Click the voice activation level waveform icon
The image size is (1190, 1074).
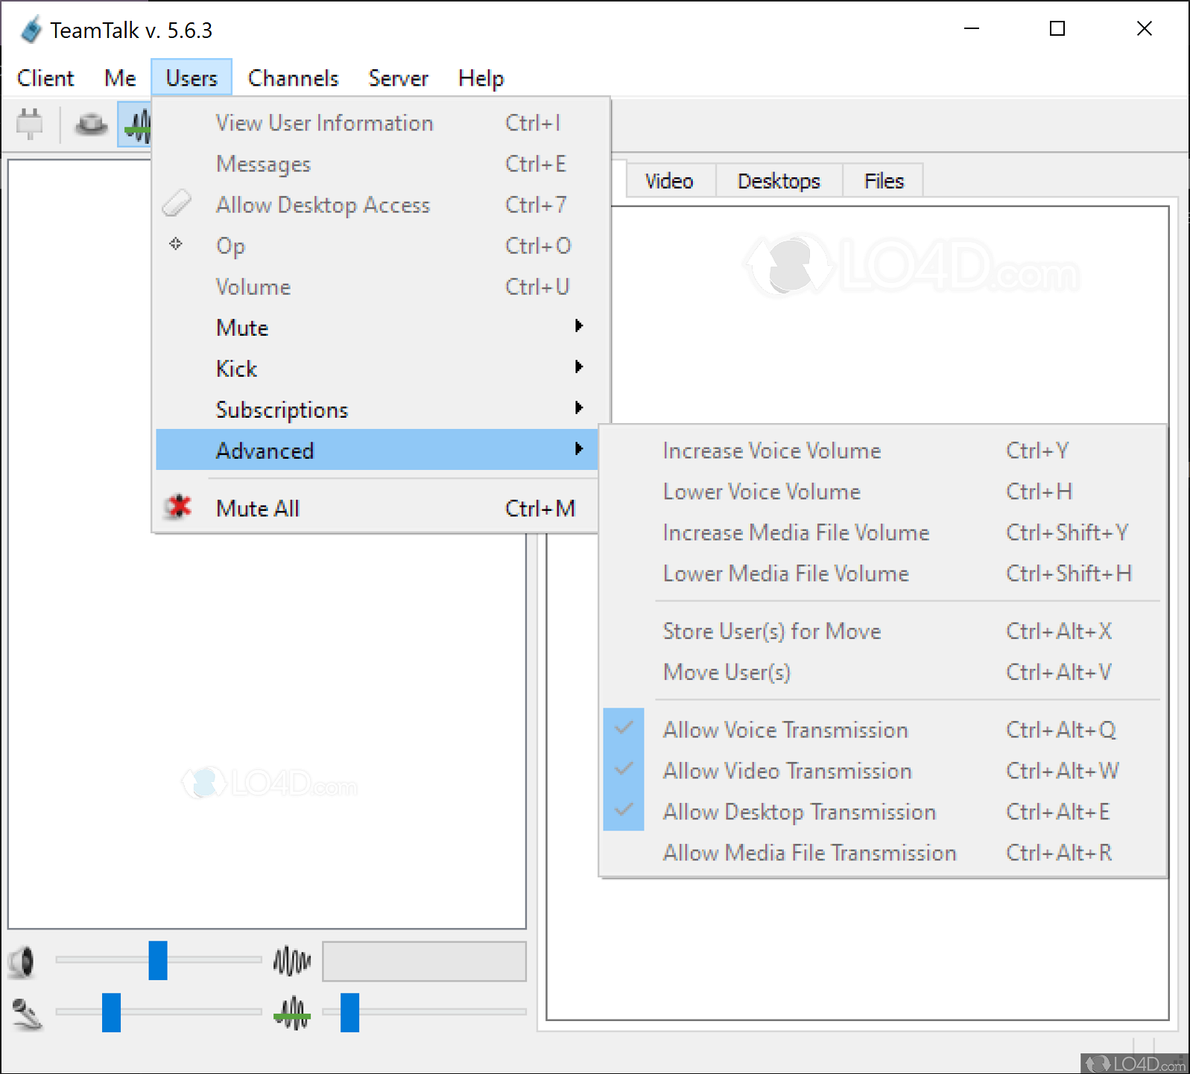coord(292,1013)
